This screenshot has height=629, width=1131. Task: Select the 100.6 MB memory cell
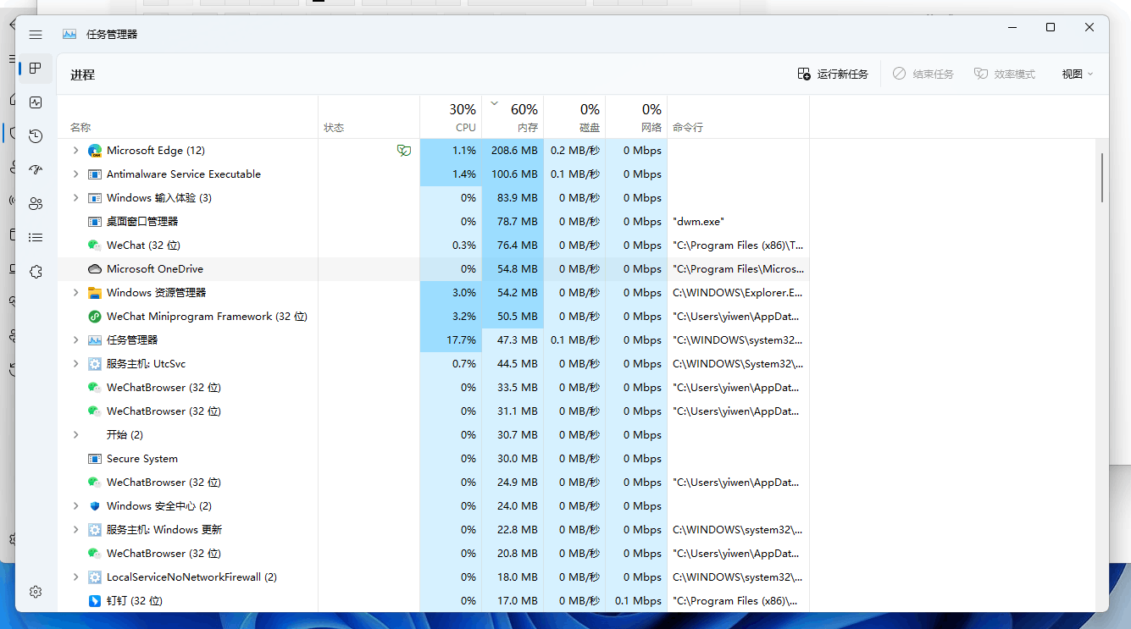pos(513,174)
